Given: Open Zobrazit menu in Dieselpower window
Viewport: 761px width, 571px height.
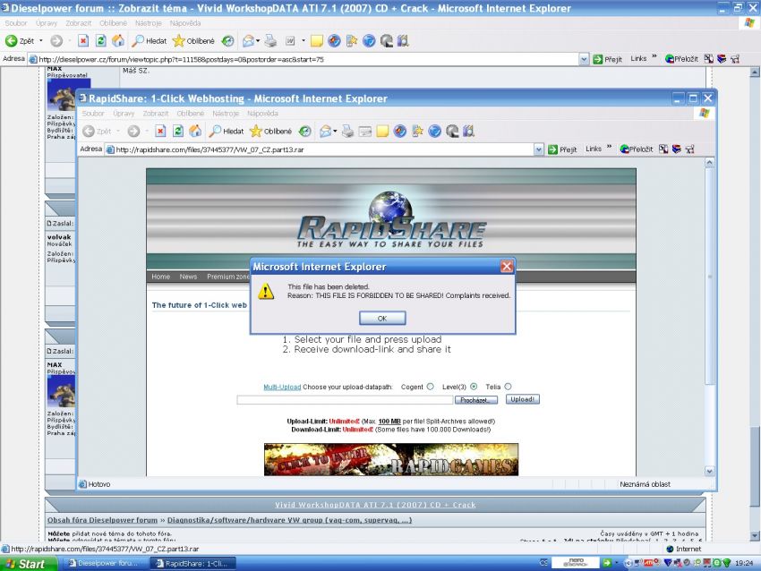Looking at the screenshot, I should (78, 22).
